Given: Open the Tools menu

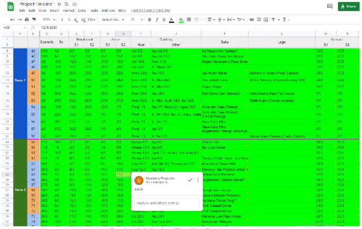Looking at the screenshot, I should pos(94,11).
